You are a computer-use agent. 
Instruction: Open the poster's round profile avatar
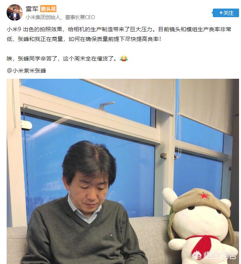click(x=14, y=12)
